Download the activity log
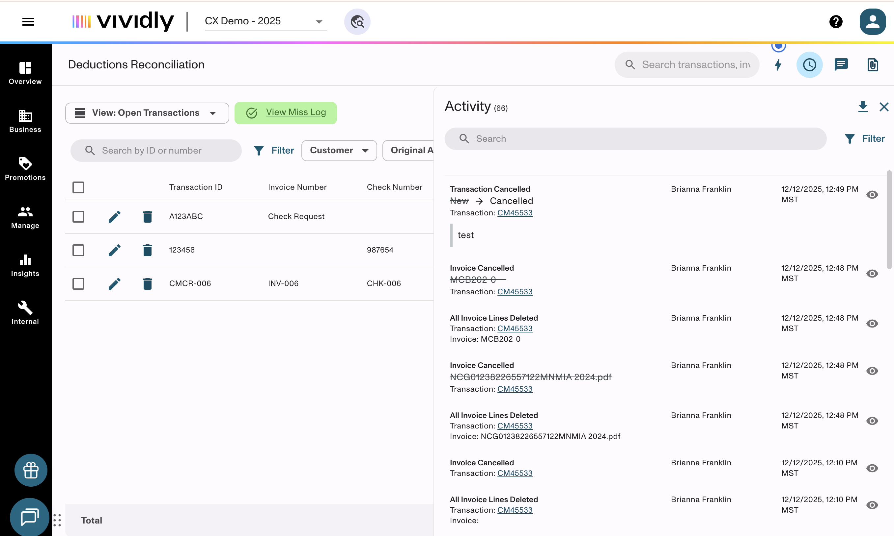The image size is (894, 536). [x=862, y=107]
